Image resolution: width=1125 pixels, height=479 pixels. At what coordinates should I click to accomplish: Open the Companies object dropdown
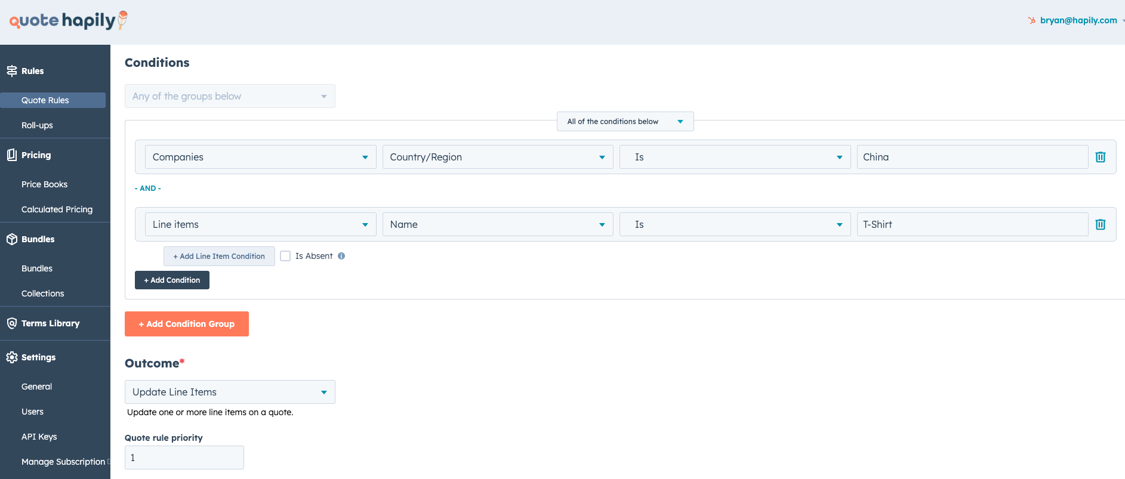point(260,157)
